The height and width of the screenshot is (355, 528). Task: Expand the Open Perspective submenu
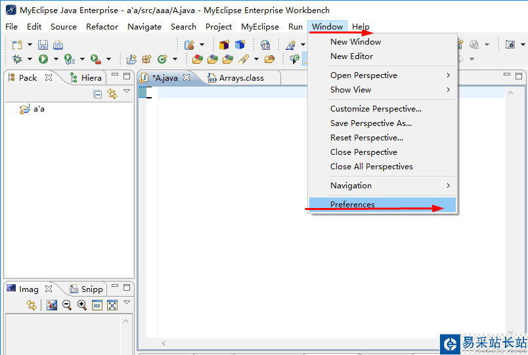(382, 75)
